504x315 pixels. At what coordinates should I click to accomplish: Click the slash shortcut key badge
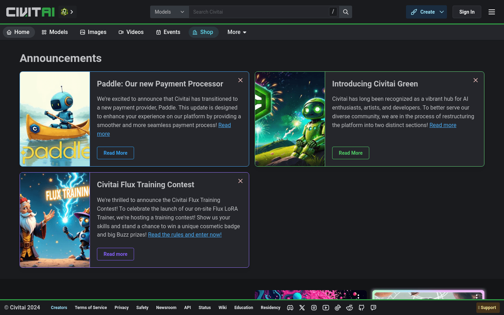click(x=333, y=12)
